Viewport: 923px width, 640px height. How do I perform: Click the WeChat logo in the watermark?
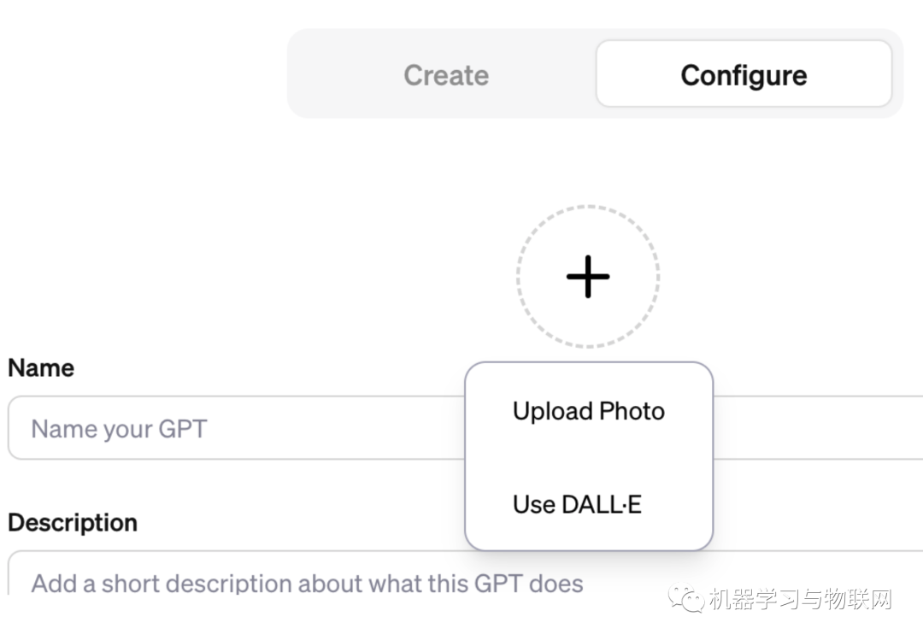687,599
